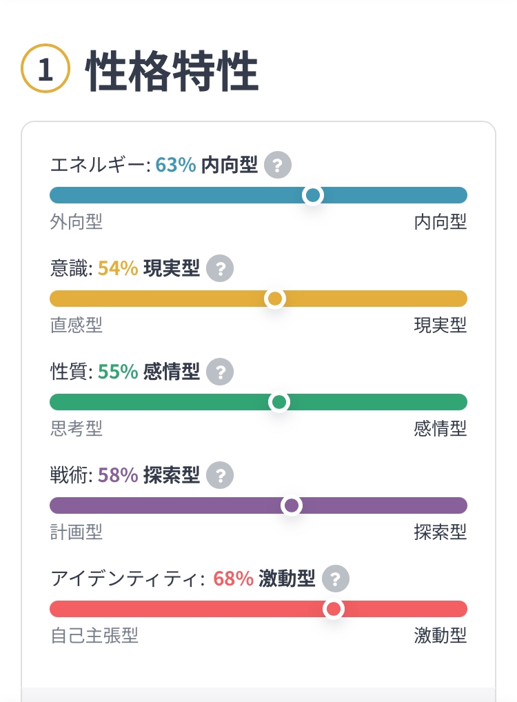Click the 外向型 label under blue bar
Viewport: 517px width, 702px height.
point(77,222)
